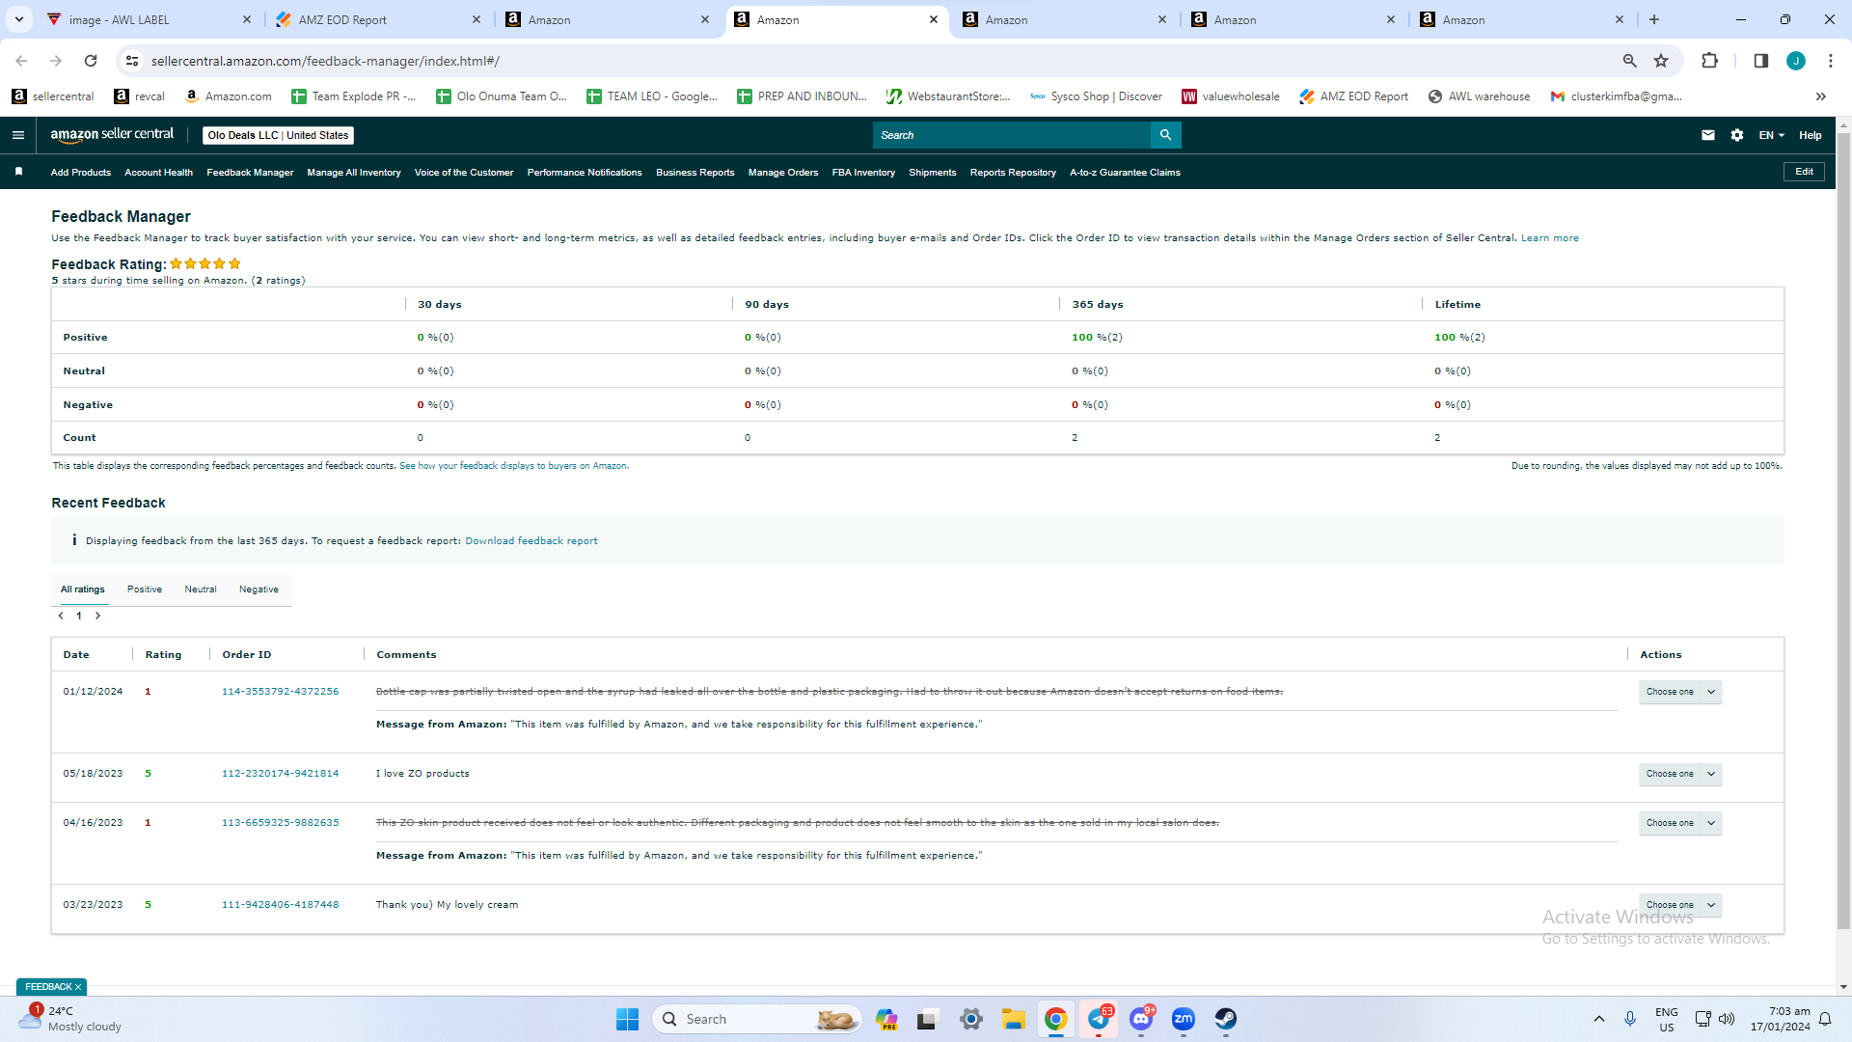Viewport: 1852px width, 1042px height.
Task: Open Discord from the taskbar
Action: point(1141,1019)
